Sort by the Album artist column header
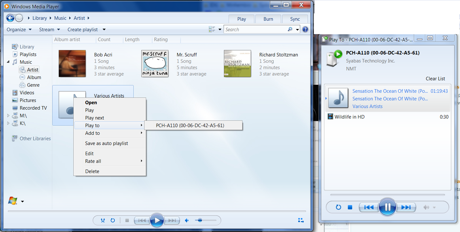460x232 pixels. [x=74, y=40]
